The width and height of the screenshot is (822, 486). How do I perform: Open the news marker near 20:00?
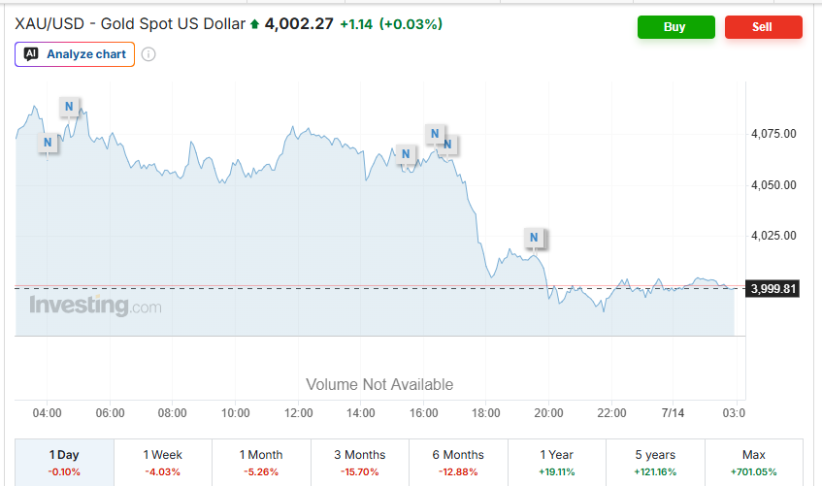[x=534, y=238]
